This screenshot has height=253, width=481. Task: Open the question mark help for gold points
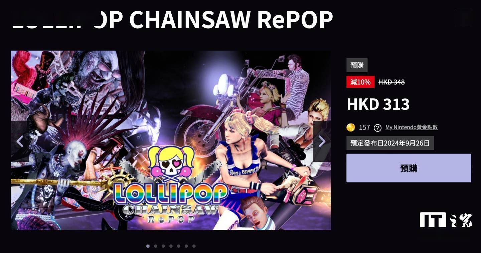pyautogui.click(x=377, y=127)
